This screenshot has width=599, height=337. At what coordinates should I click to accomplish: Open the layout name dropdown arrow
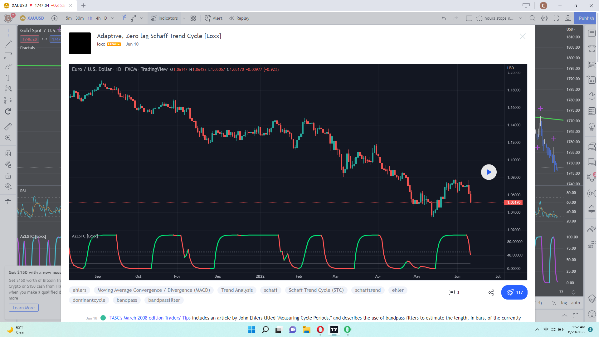(x=520, y=18)
